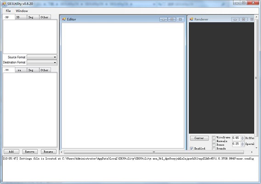Minimize the Renderer child window

point(235,19)
